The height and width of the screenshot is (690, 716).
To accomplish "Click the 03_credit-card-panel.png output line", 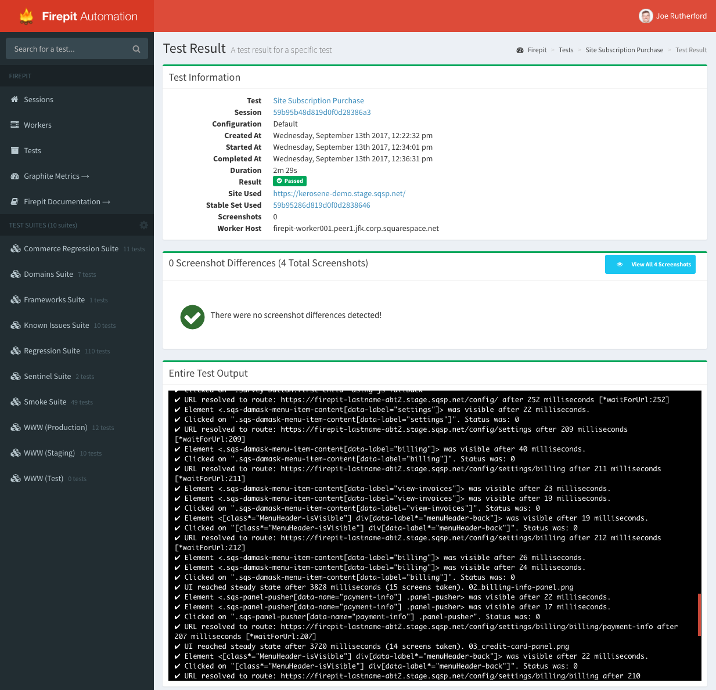I will click(372, 646).
